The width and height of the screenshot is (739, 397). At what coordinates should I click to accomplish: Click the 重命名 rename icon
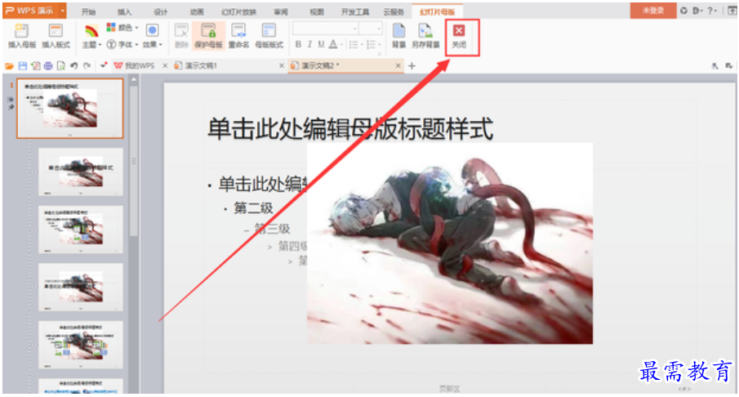point(238,36)
